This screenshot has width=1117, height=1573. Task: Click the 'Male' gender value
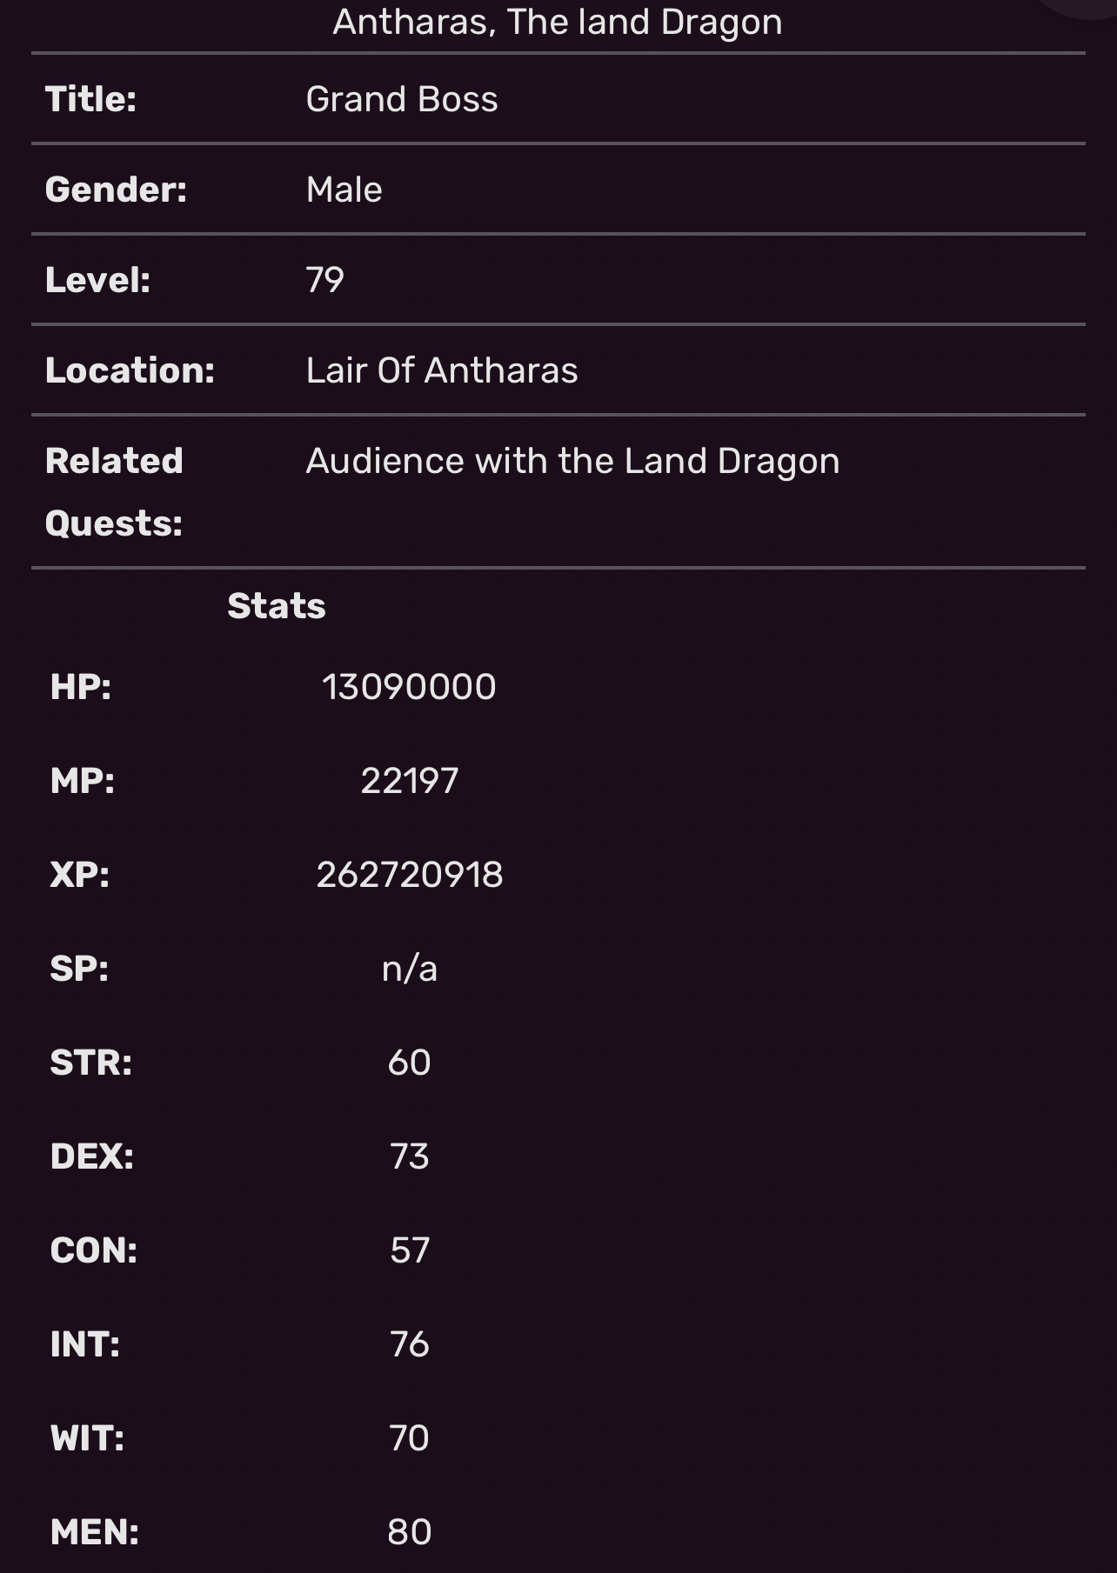click(344, 190)
